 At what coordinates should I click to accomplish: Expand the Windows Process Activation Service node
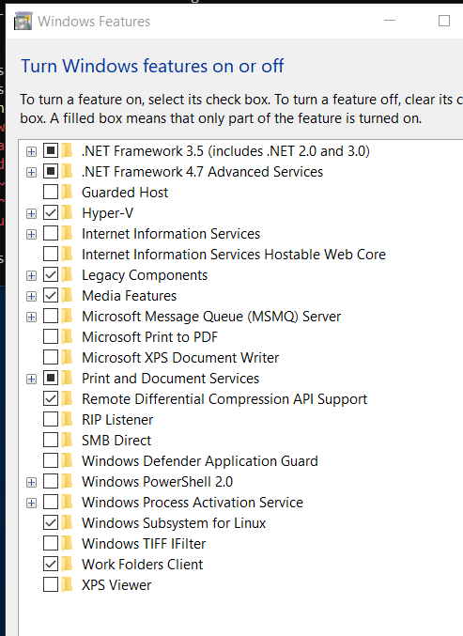31,503
